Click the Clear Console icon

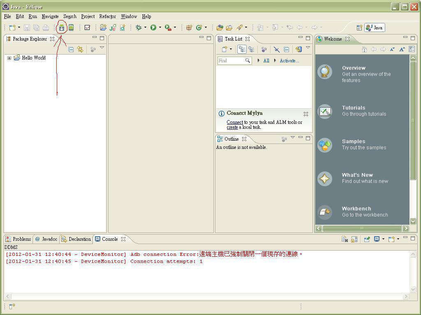(x=345, y=239)
